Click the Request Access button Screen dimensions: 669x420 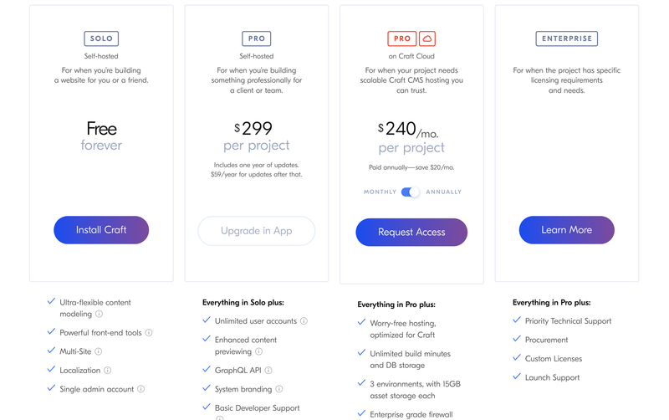pos(411,233)
